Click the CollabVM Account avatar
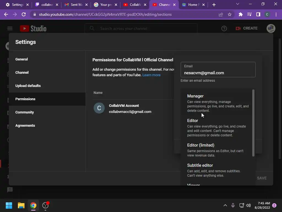Image resolution: width=282 pixels, height=212 pixels. [x=99, y=108]
